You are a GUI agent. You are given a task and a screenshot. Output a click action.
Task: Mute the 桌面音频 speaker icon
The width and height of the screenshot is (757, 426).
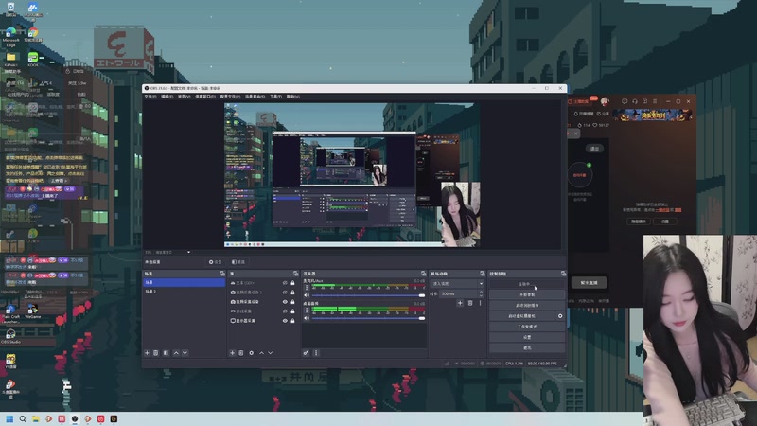(307, 318)
